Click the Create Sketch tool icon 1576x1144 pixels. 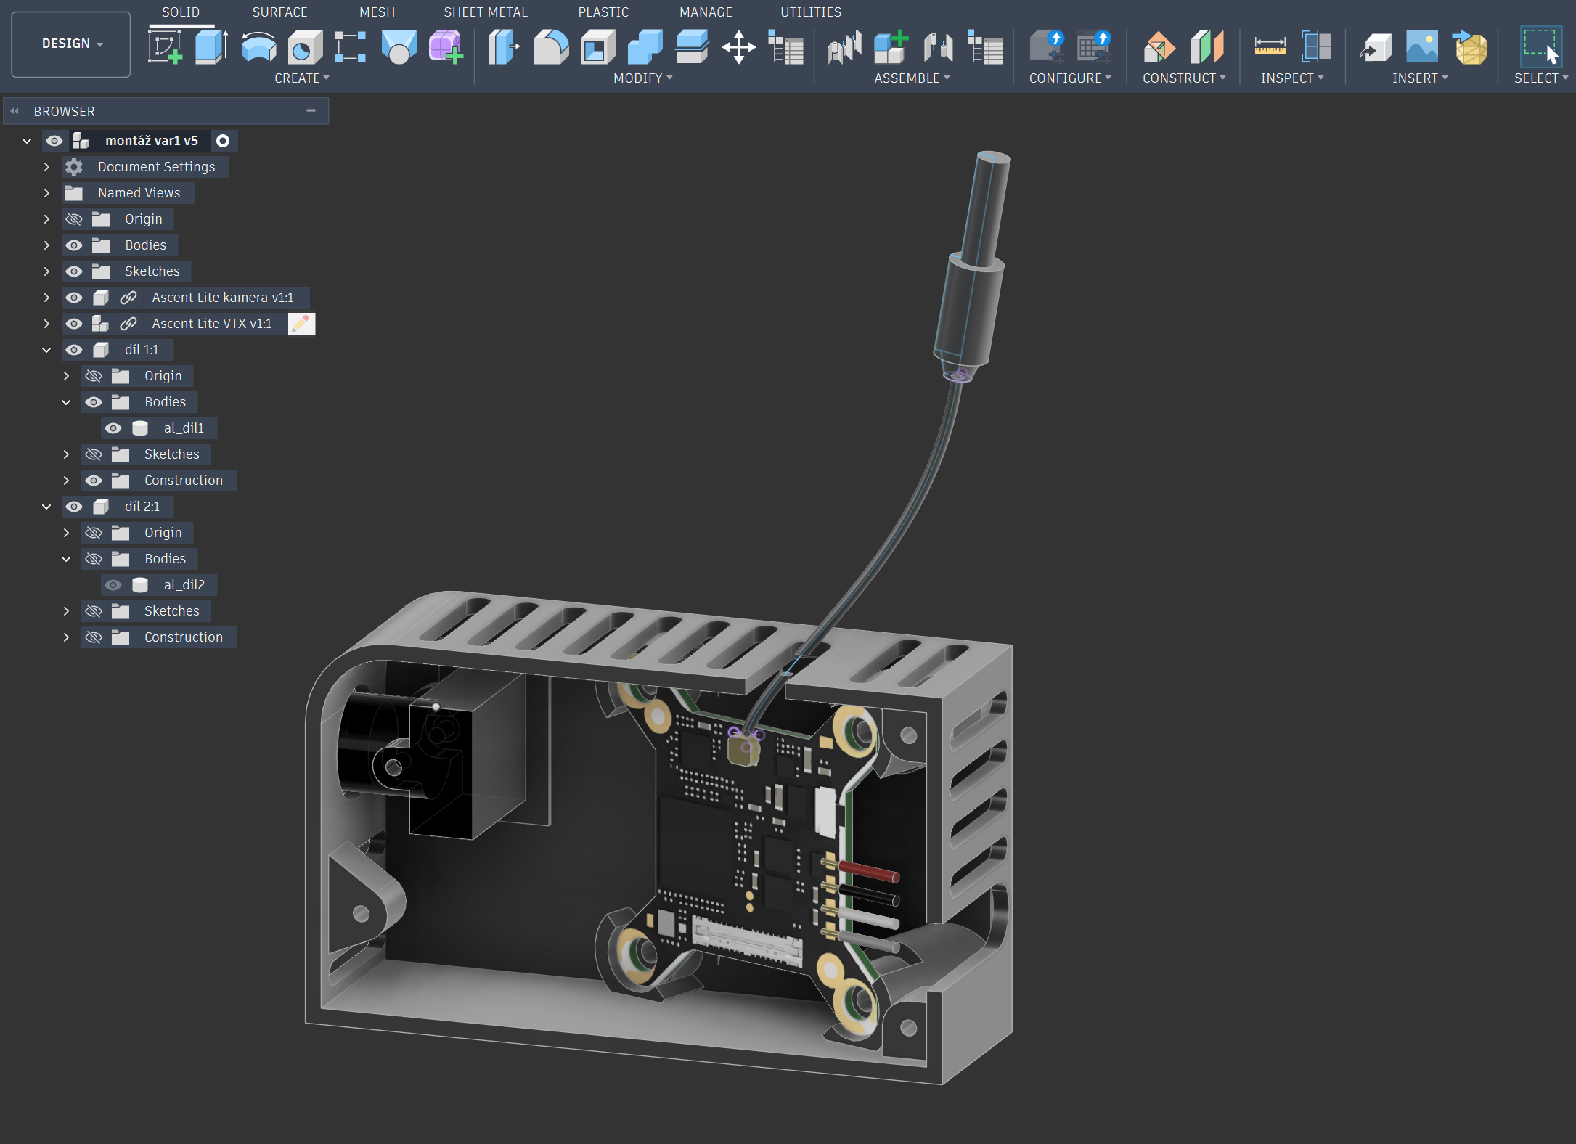165,47
